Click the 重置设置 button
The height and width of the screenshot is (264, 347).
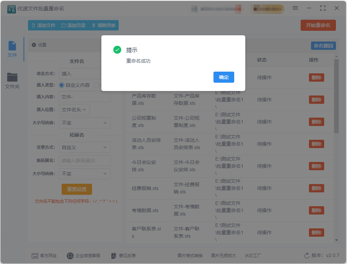(76, 189)
